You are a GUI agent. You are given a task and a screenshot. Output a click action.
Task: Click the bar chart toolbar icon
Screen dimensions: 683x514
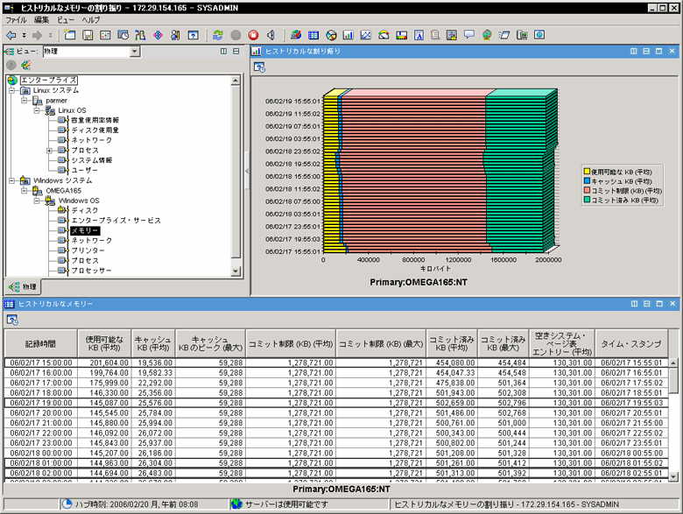pos(349,36)
